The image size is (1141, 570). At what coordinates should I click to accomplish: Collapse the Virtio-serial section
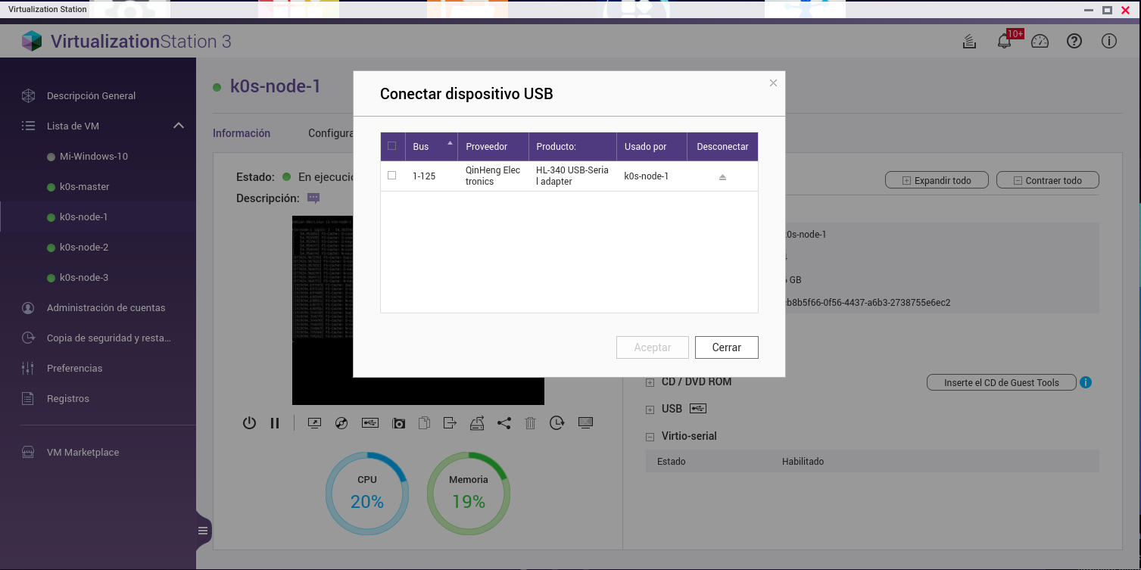tap(650, 437)
